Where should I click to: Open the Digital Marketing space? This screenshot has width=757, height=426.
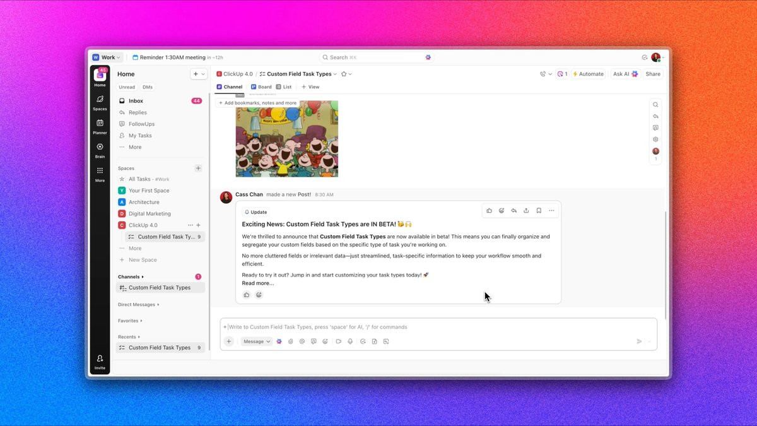click(161, 214)
